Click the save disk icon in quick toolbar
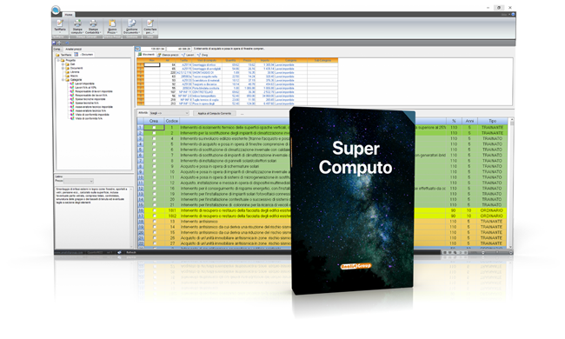The height and width of the screenshot is (339, 565). click(x=54, y=43)
